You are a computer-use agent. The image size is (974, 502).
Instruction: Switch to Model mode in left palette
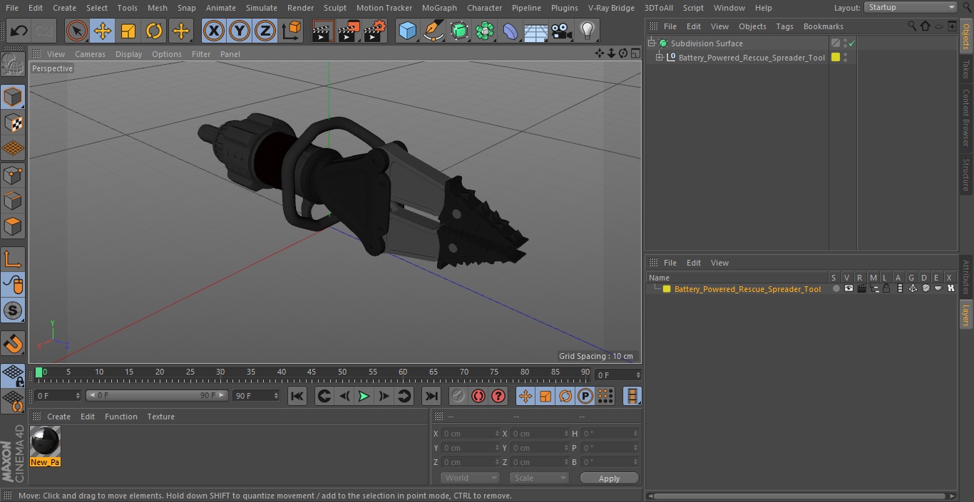pos(13,97)
